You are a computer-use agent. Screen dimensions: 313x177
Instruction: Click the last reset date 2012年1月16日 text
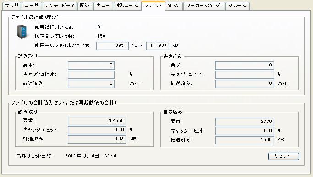click(x=82, y=156)
